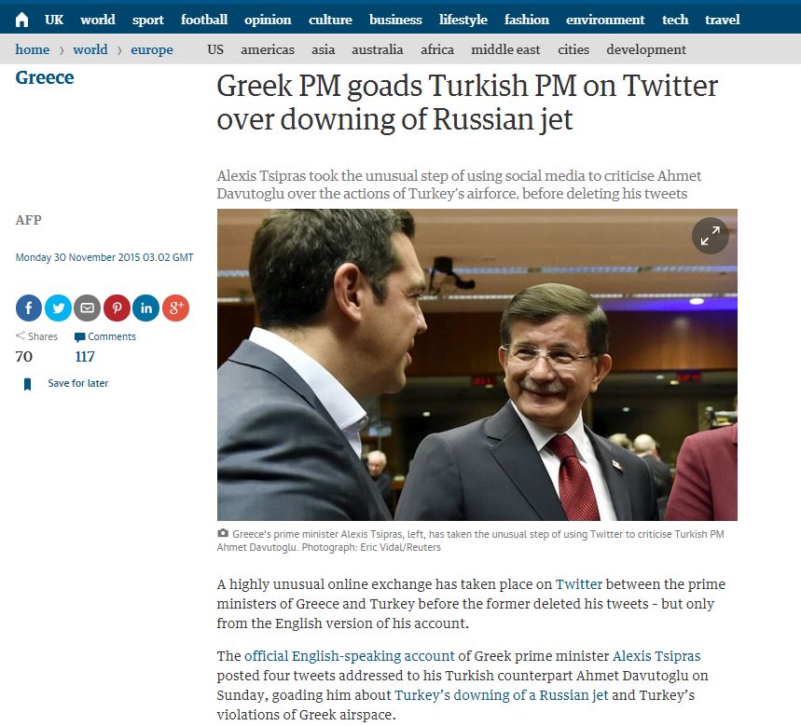This screenshot has height=726, width=801.
Task: Go to the middle east subsection
Action: point(505,49)
